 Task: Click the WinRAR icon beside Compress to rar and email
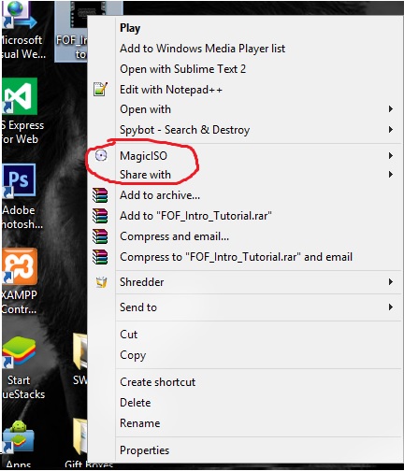[x=100, y=257]
